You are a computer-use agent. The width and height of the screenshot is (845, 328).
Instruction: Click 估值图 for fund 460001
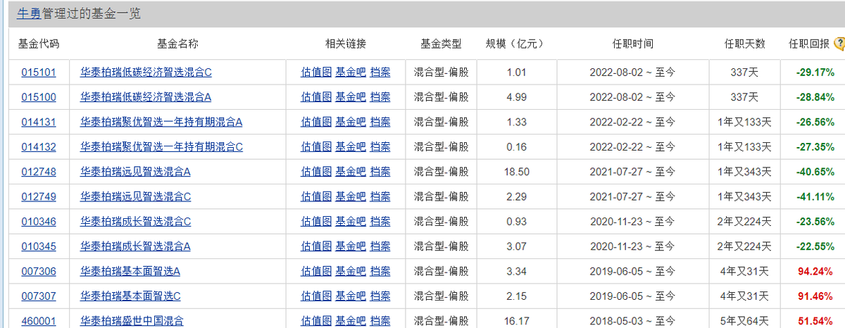click(x=316, y=321)
